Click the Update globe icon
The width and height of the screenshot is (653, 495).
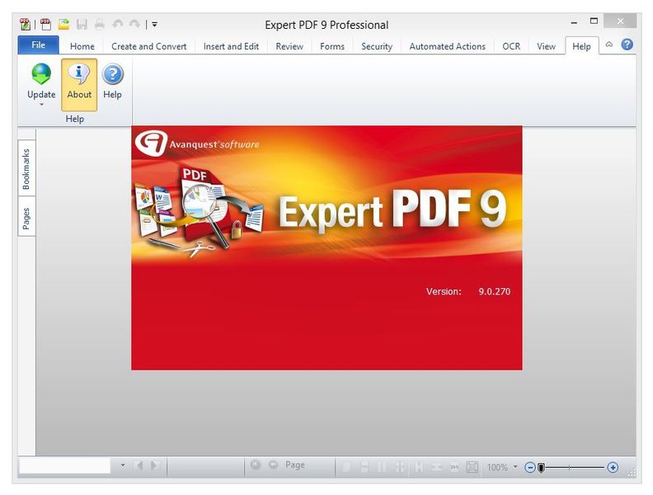(41, 75)
